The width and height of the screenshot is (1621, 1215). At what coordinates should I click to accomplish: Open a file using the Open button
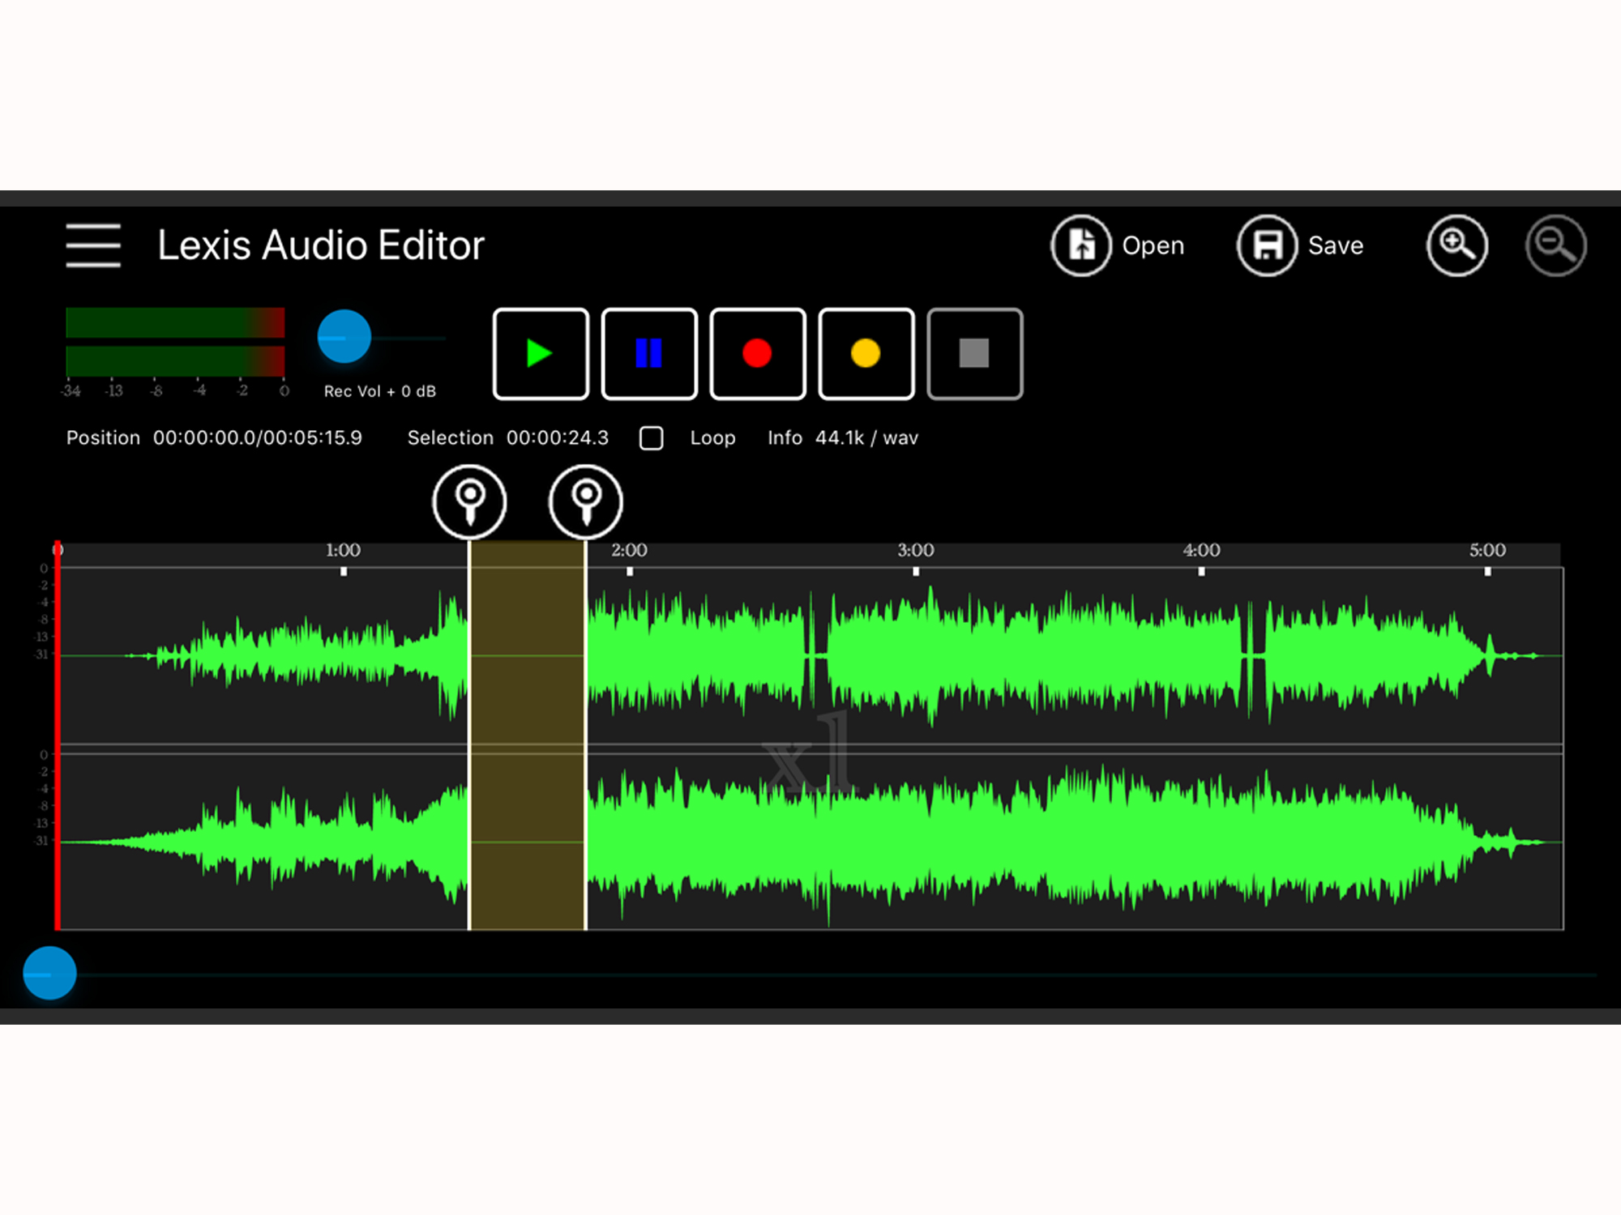click(x=1080, y=245)
